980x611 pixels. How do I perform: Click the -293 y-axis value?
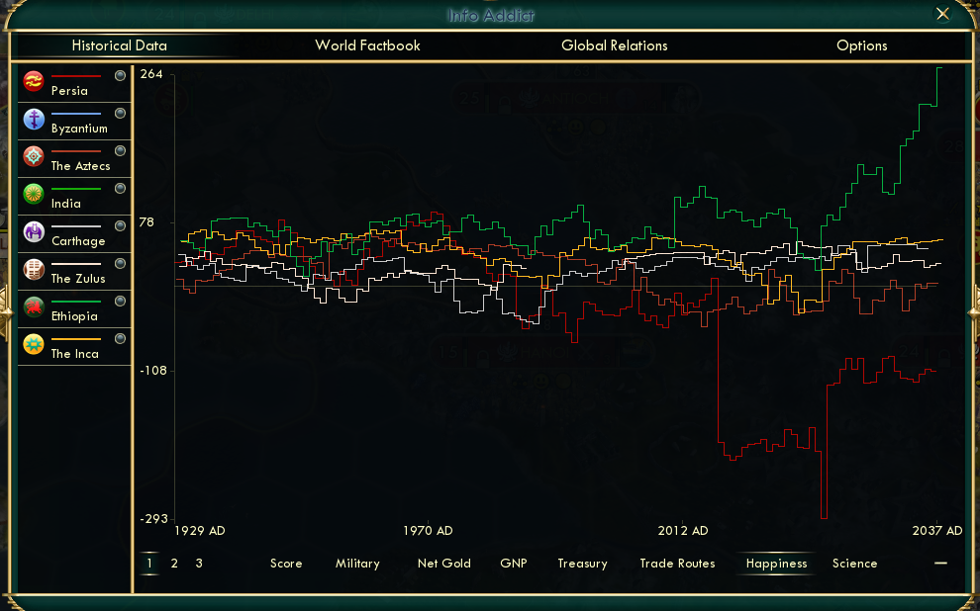pyautogui.click(x=153, y=519)
